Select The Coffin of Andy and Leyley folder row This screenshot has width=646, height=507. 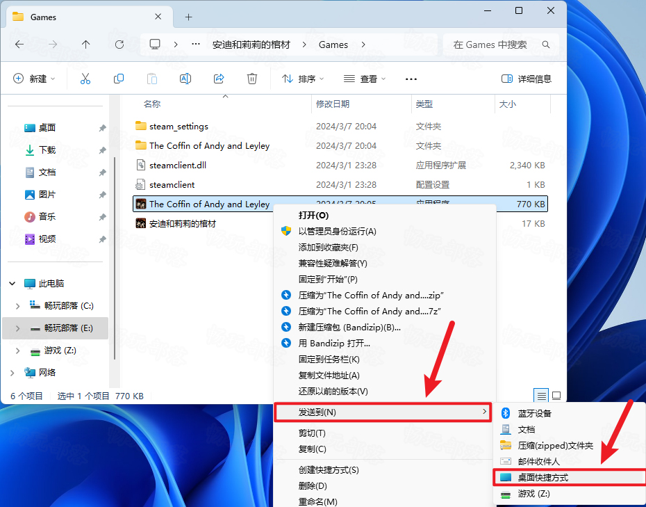point(340,145)
